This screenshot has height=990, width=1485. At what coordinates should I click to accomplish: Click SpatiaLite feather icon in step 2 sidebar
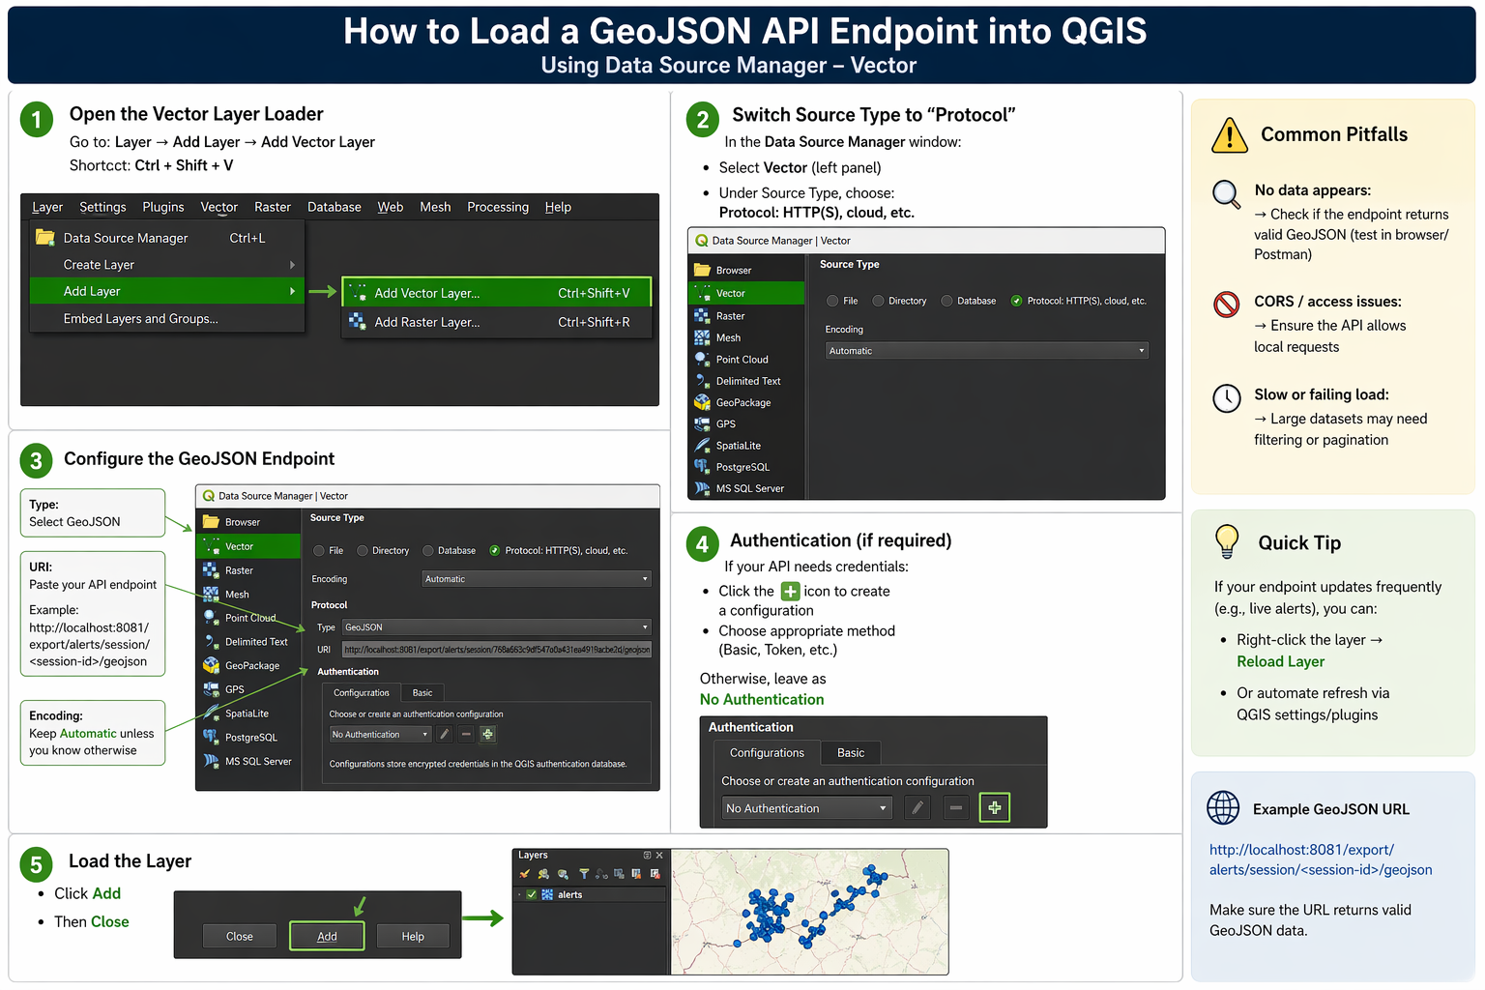pyautogui.click(x=702, y=446)
